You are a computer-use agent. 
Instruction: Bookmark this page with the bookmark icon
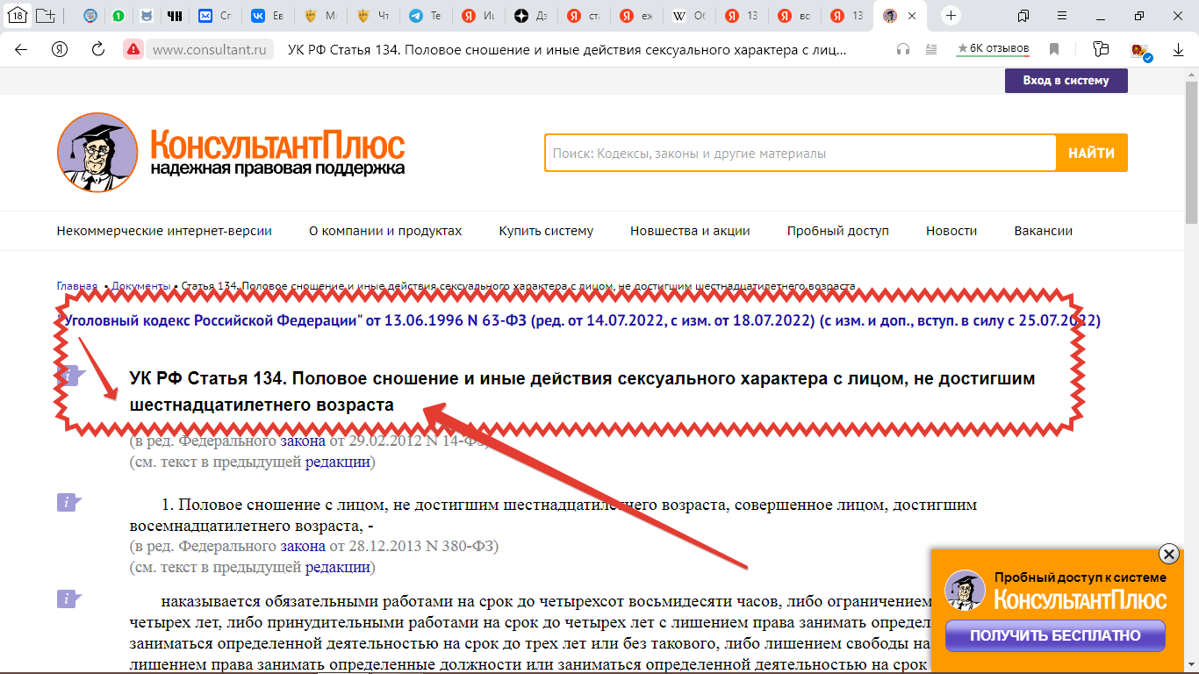coord(1054,50)
